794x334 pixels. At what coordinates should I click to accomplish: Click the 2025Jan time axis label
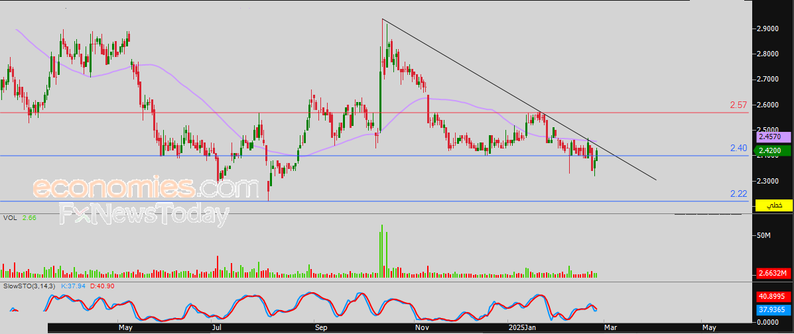[x=522, y=328]
